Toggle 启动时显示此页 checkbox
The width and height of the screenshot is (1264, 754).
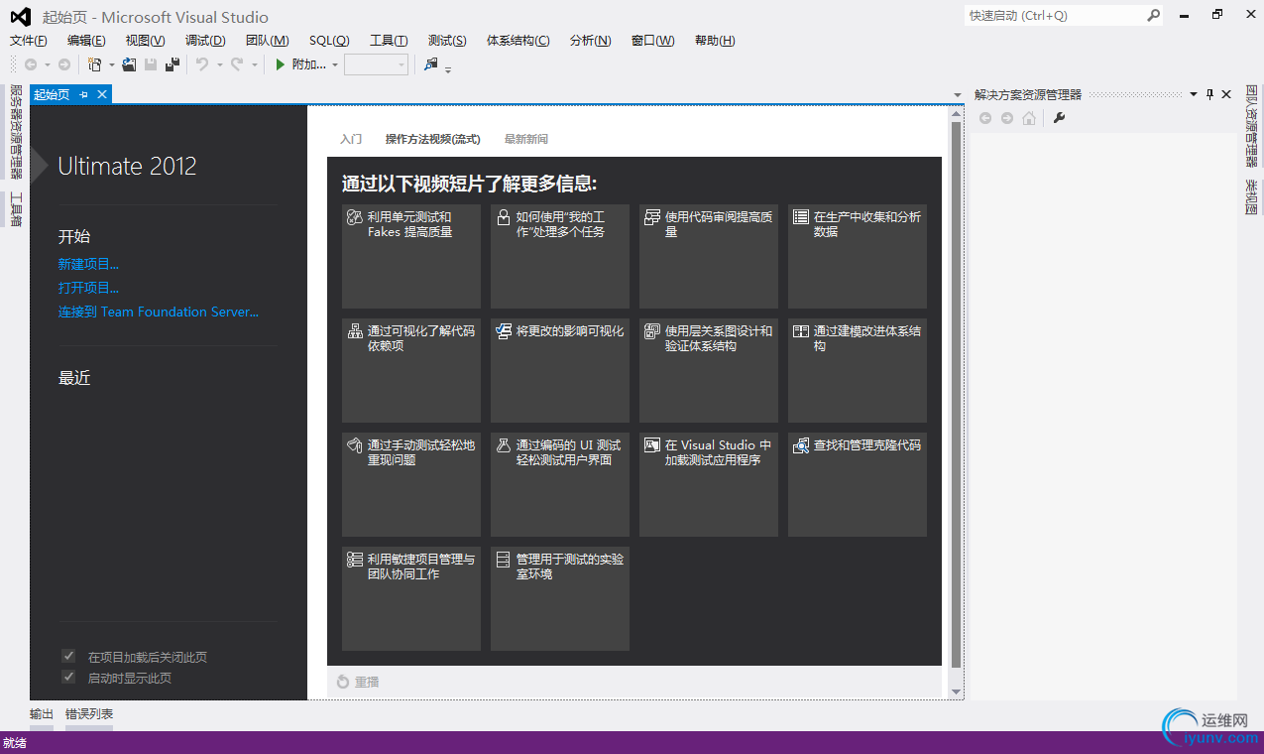[x=68, y=677]
